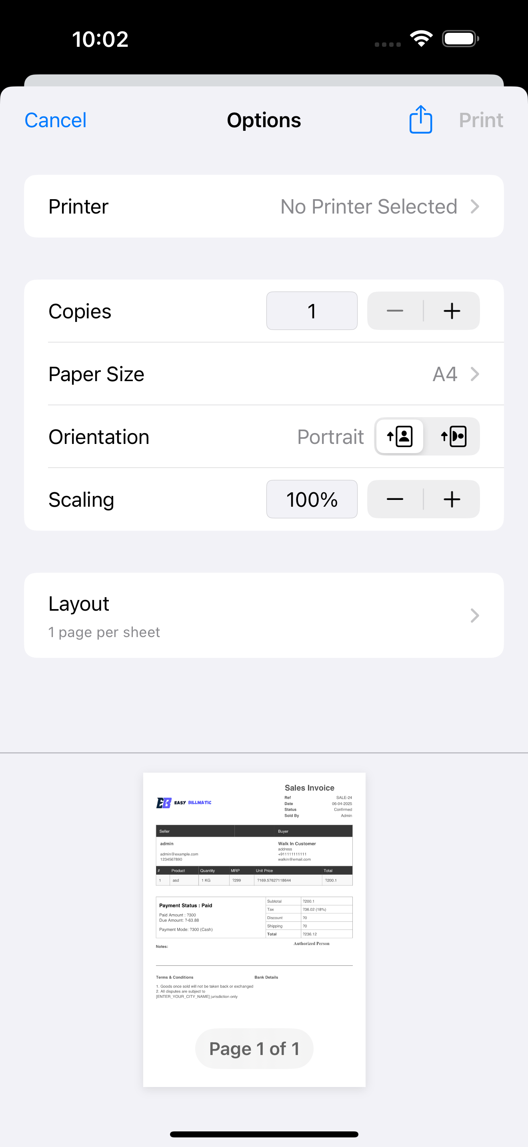Image resolution: width=528 pixels, height=1147 pixels.
Task: Open the Printer selection row
Action: tap(264, 206)
